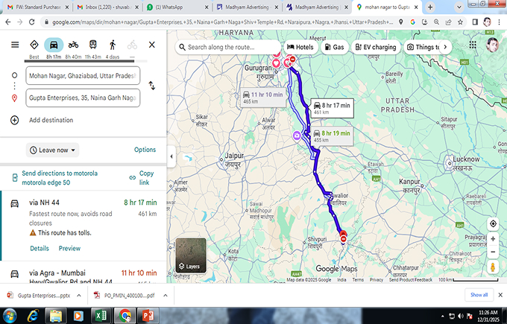This screenshot has height=324, width=507.
Task: Collapse the side panel
Action: [171, 156]
